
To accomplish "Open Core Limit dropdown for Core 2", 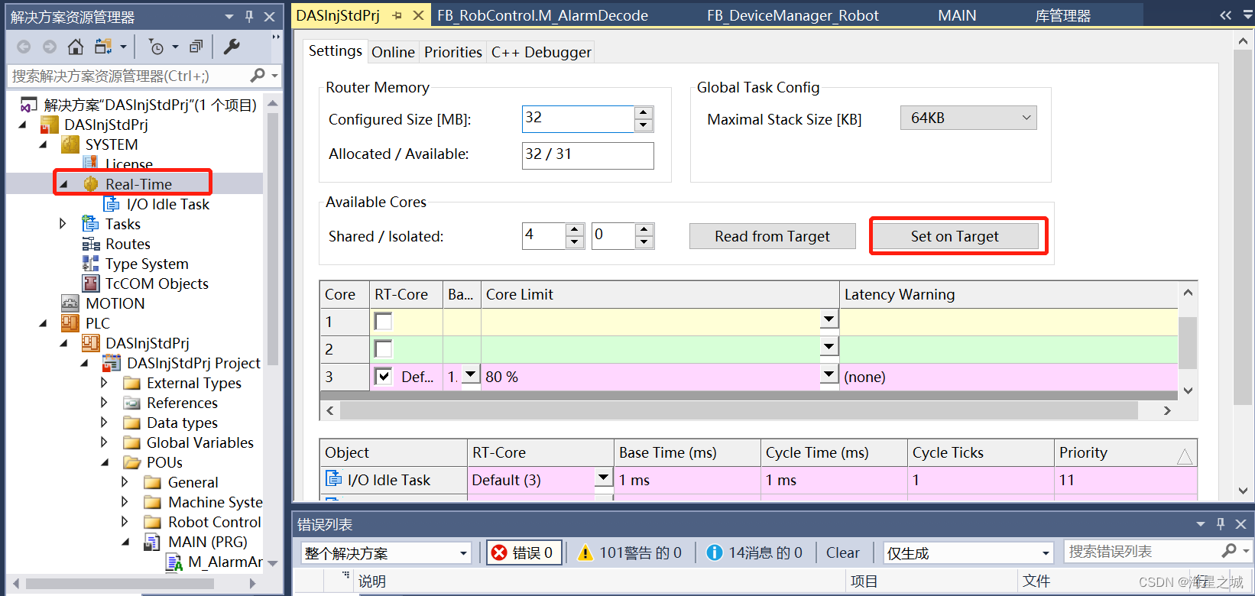I will tap(829, 346).
